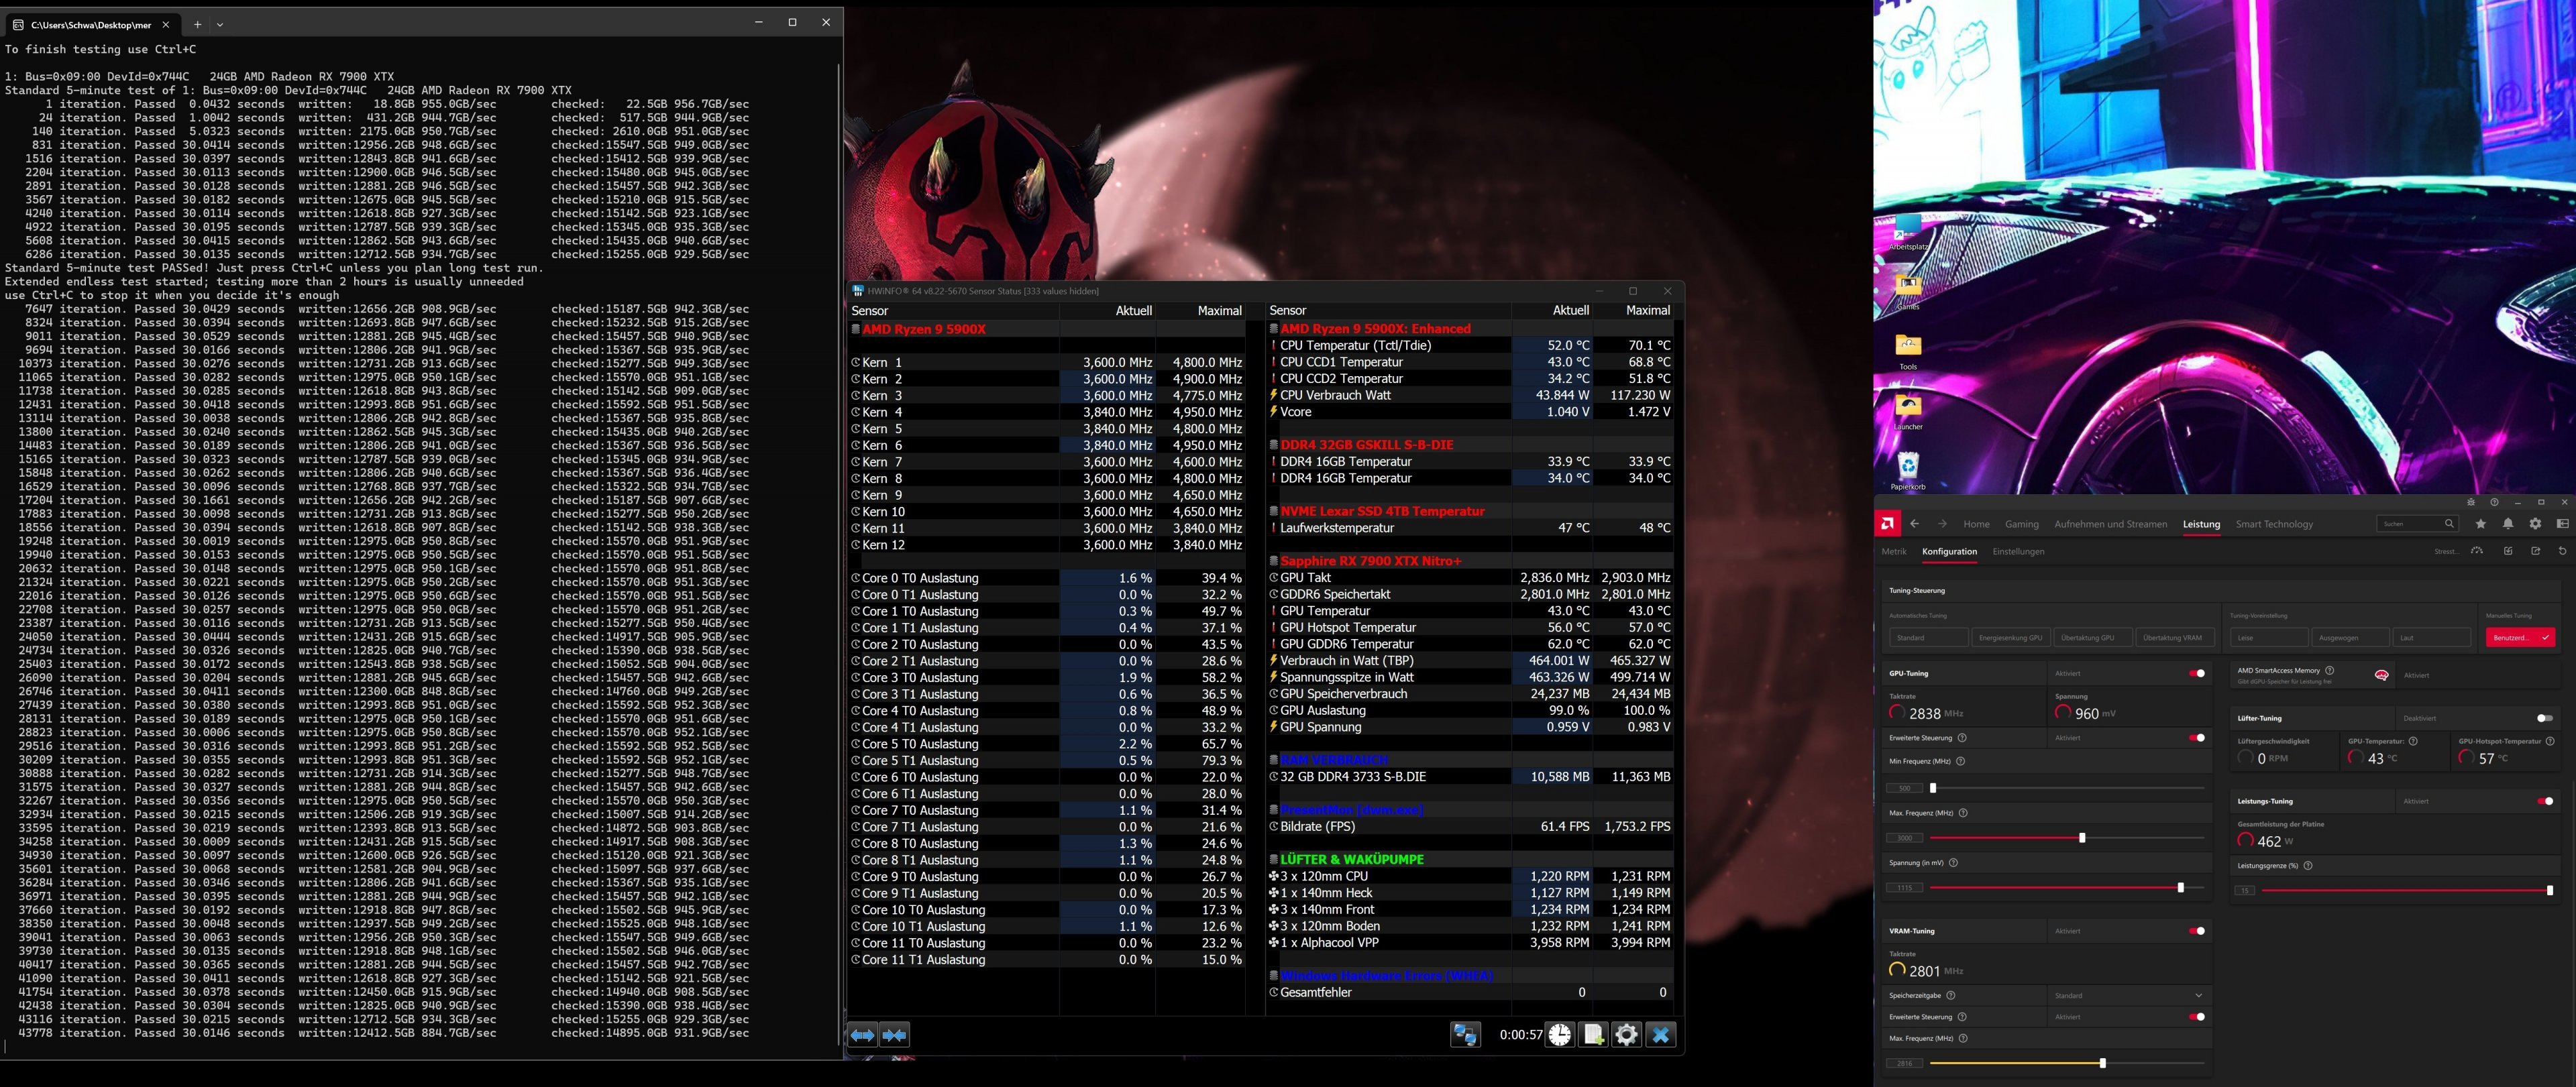Enable the Lüfter-Tuning toggle
The width and height of the screenshot is (2576, 1087).
coord(2544,718)
